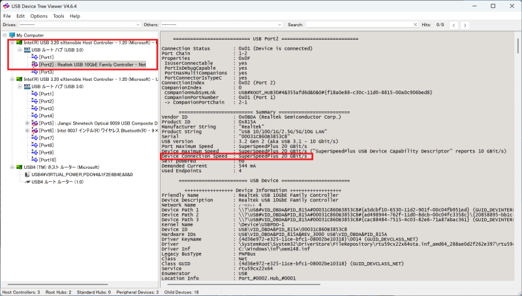
Task: Select Port1 icon under second root hub
Action: (35, 94)
